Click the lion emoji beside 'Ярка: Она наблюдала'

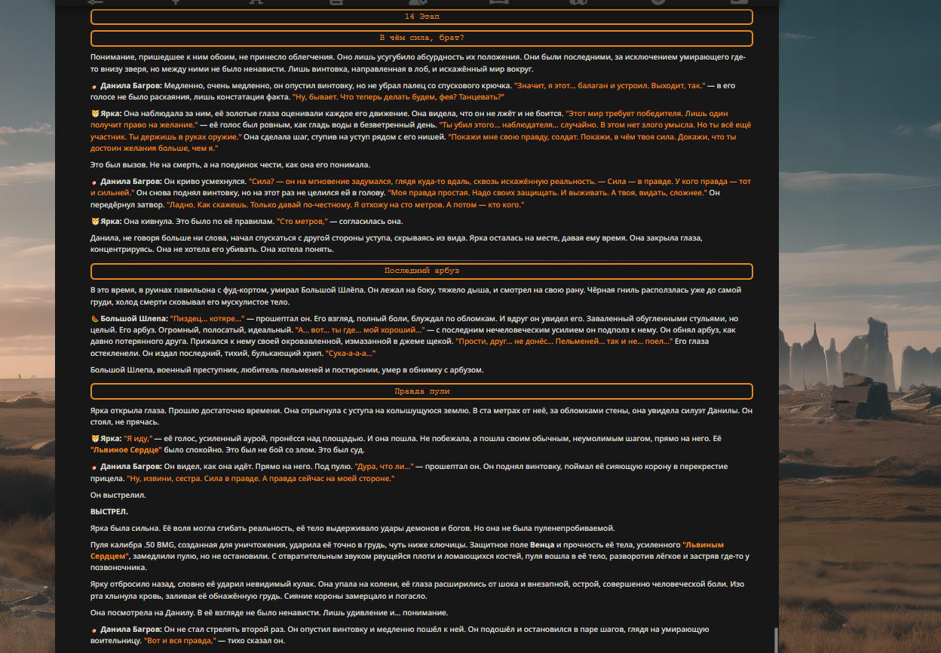pyautogui.click(x=94, y=113)
